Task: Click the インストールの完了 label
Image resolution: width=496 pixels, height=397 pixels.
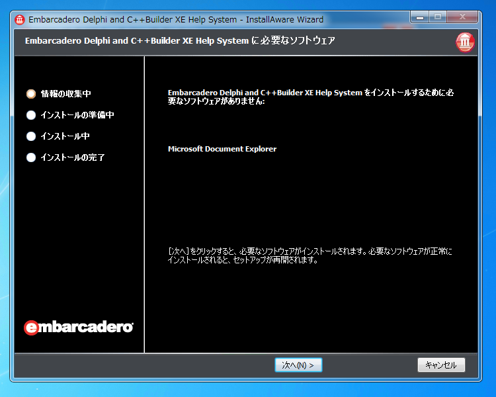Action: click(x=73, y=157)
